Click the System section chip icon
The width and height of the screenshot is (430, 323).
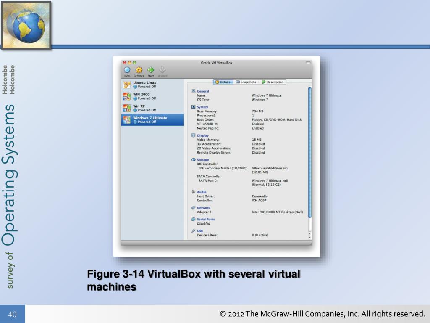(193, 107)
